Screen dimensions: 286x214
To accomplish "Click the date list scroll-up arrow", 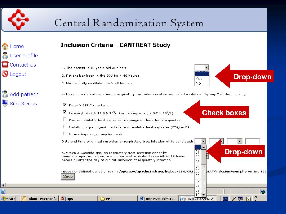I will (x=204, y=147).
